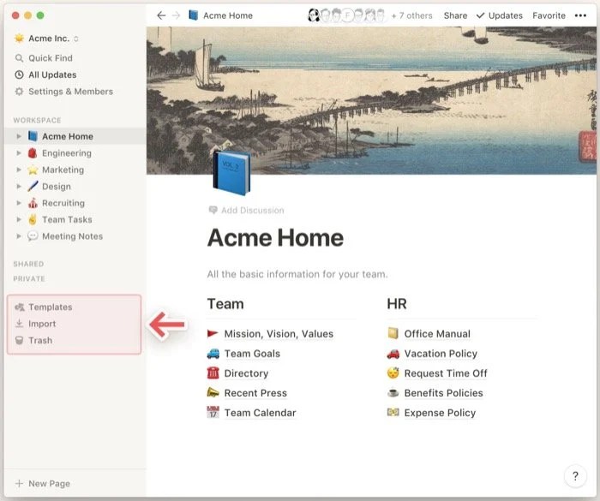Click the Team Tasks hand icon
Image resolution: width=600 pixels, height=501 pixels.
coord(33,219)
